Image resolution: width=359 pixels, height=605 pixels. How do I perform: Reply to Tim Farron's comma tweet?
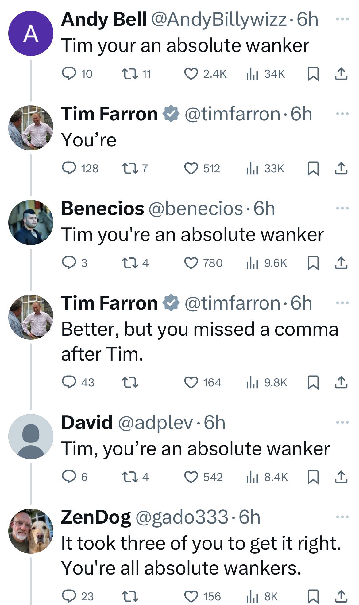click(69, 382)
